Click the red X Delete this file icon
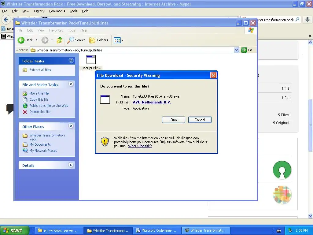The height and width of the screenshot is (235, 313). (x=25, y=112)
